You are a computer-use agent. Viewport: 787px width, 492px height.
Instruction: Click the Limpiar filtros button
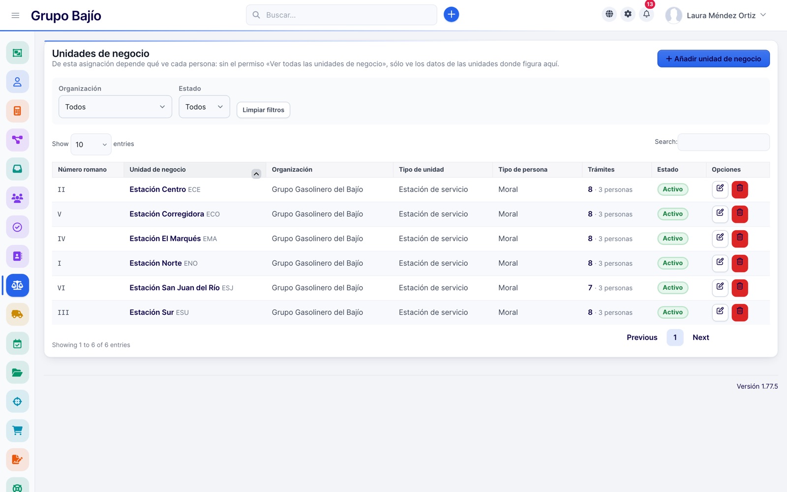[x=263, y=110]
